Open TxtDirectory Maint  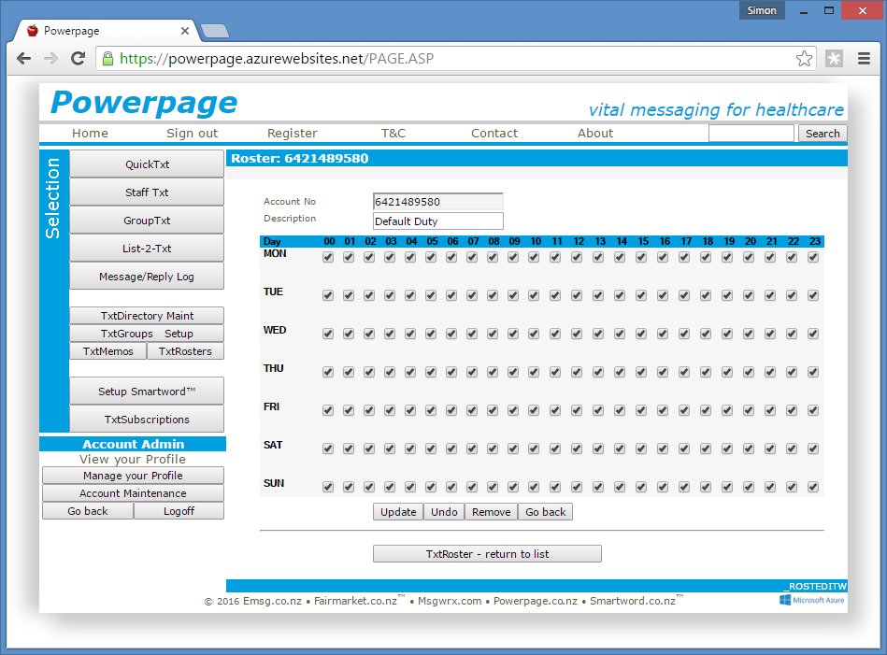(147, 316)
